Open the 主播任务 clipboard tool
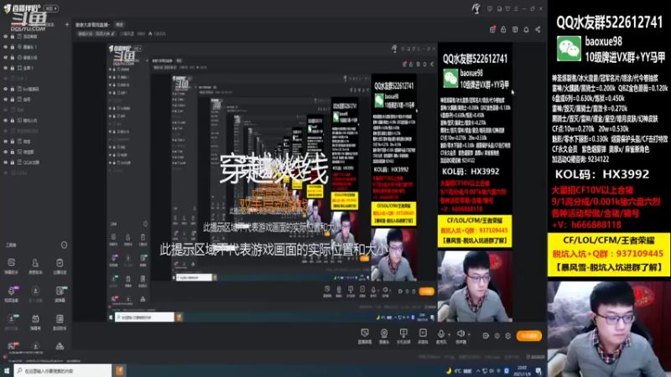Screen dimensions: 671x377 [x=60, y=266]
